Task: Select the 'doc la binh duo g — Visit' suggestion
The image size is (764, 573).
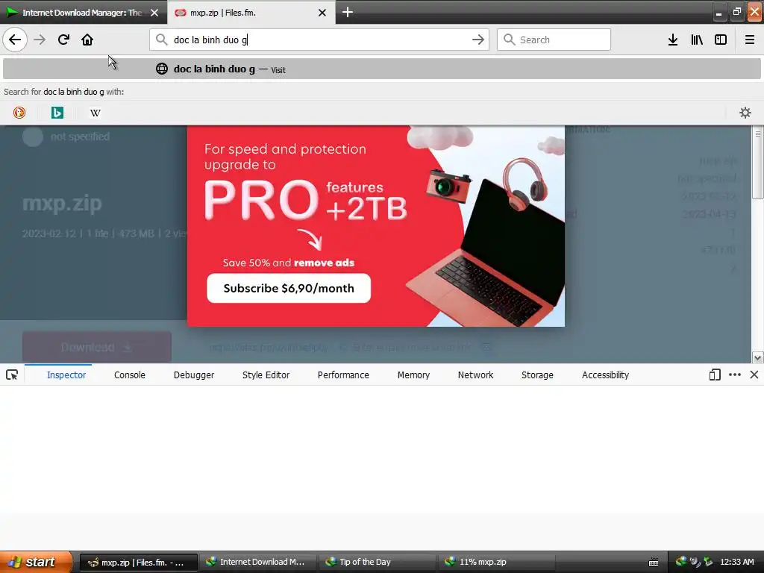Action: click(x=382, y=69)
